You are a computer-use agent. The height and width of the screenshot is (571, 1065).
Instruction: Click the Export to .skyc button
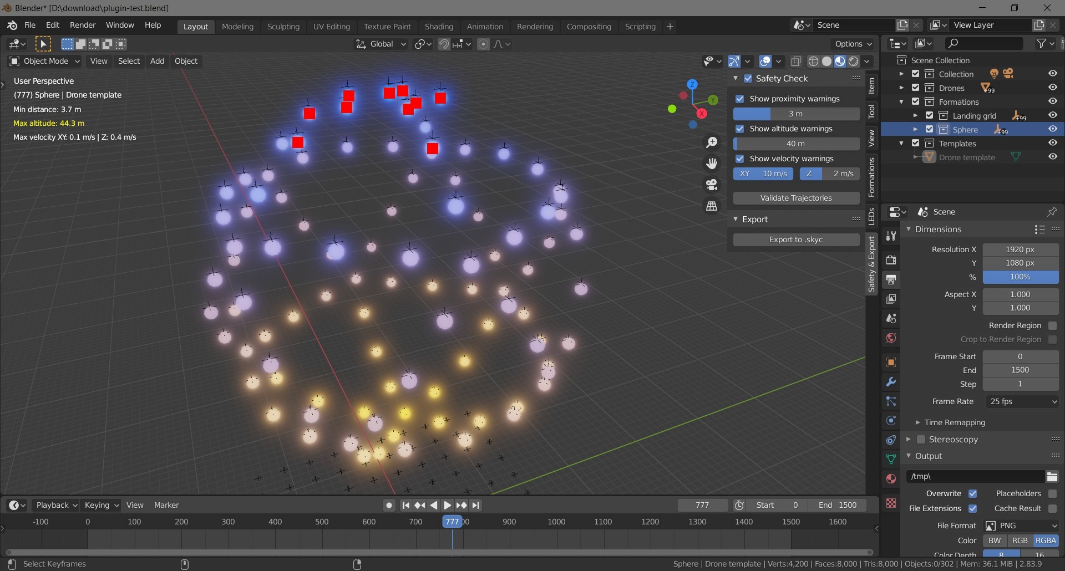point(796,239)
